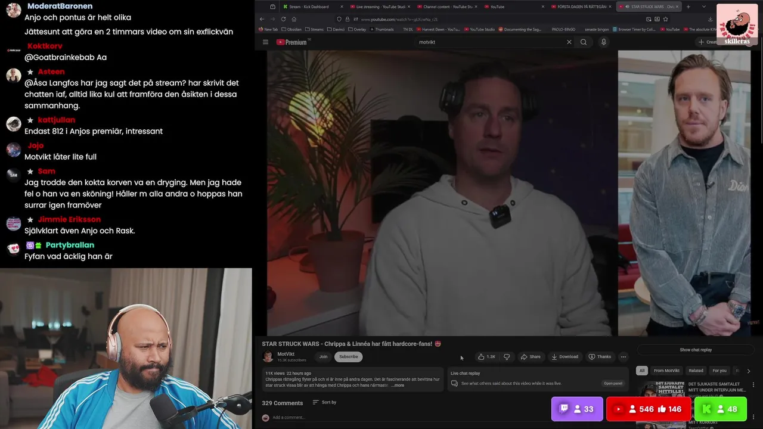Open the Obsidian bookmark folder
763x429 pixels.
[x=291, y=29]
